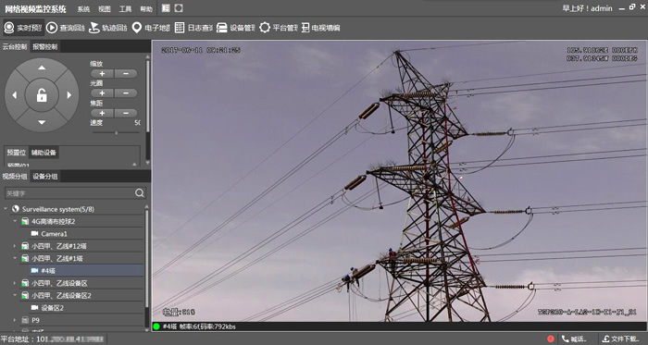
Task: Open the 帮助 menu
Action: point(146,8)
